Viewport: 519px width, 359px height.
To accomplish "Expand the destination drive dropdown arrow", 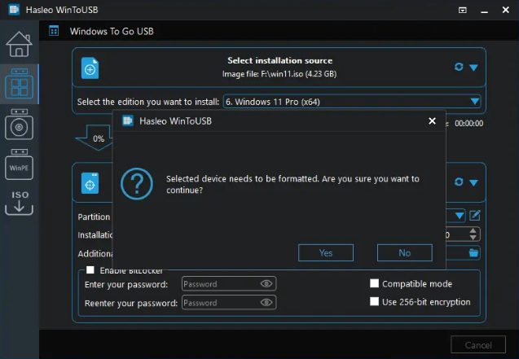I will point(473,182).
